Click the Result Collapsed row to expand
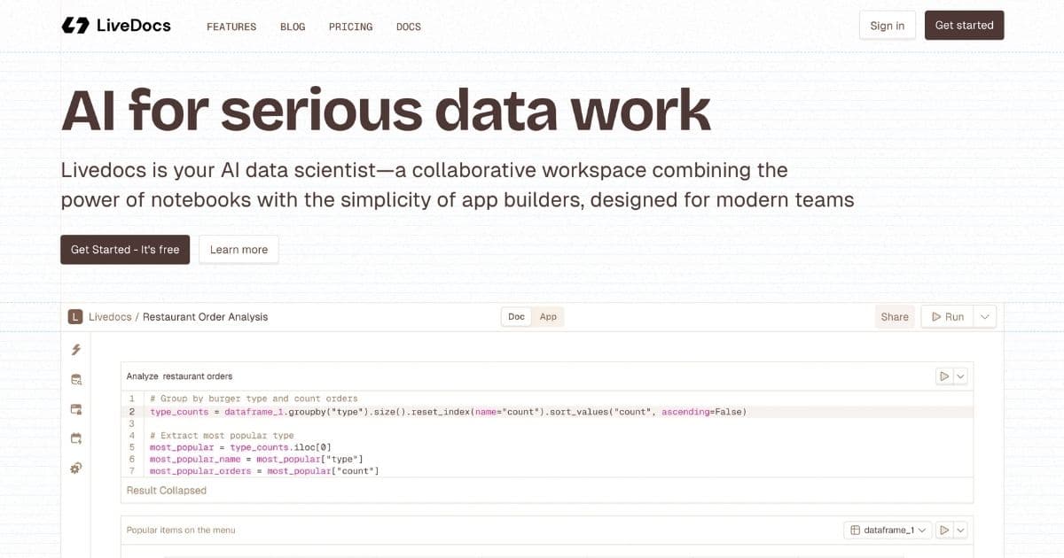The image size is (1064, 558). click(167, 491)
